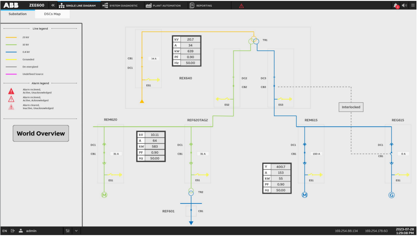Switch to the Substation tab
The height and width of the screenshot is (236, 418).
18,14
